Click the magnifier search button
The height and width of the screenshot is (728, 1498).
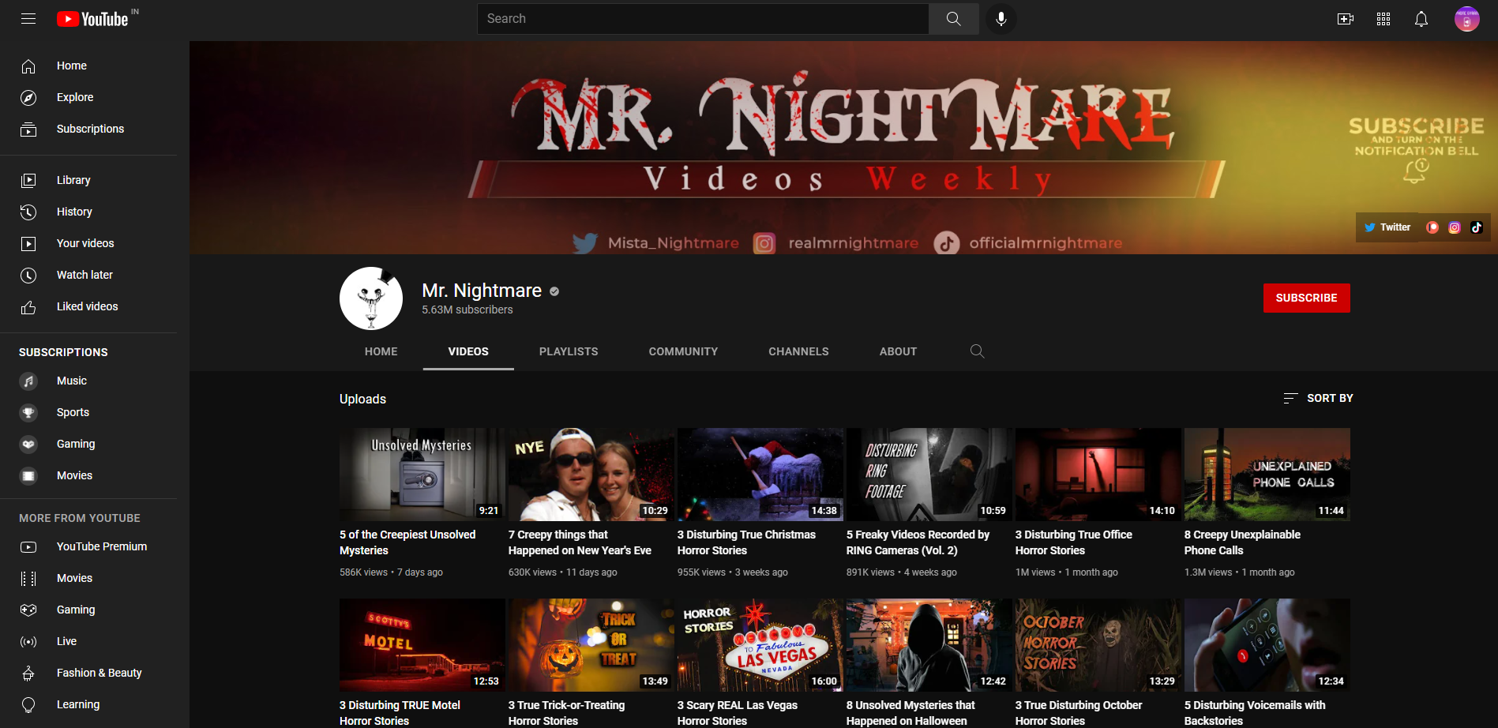(x=953, y=18)
